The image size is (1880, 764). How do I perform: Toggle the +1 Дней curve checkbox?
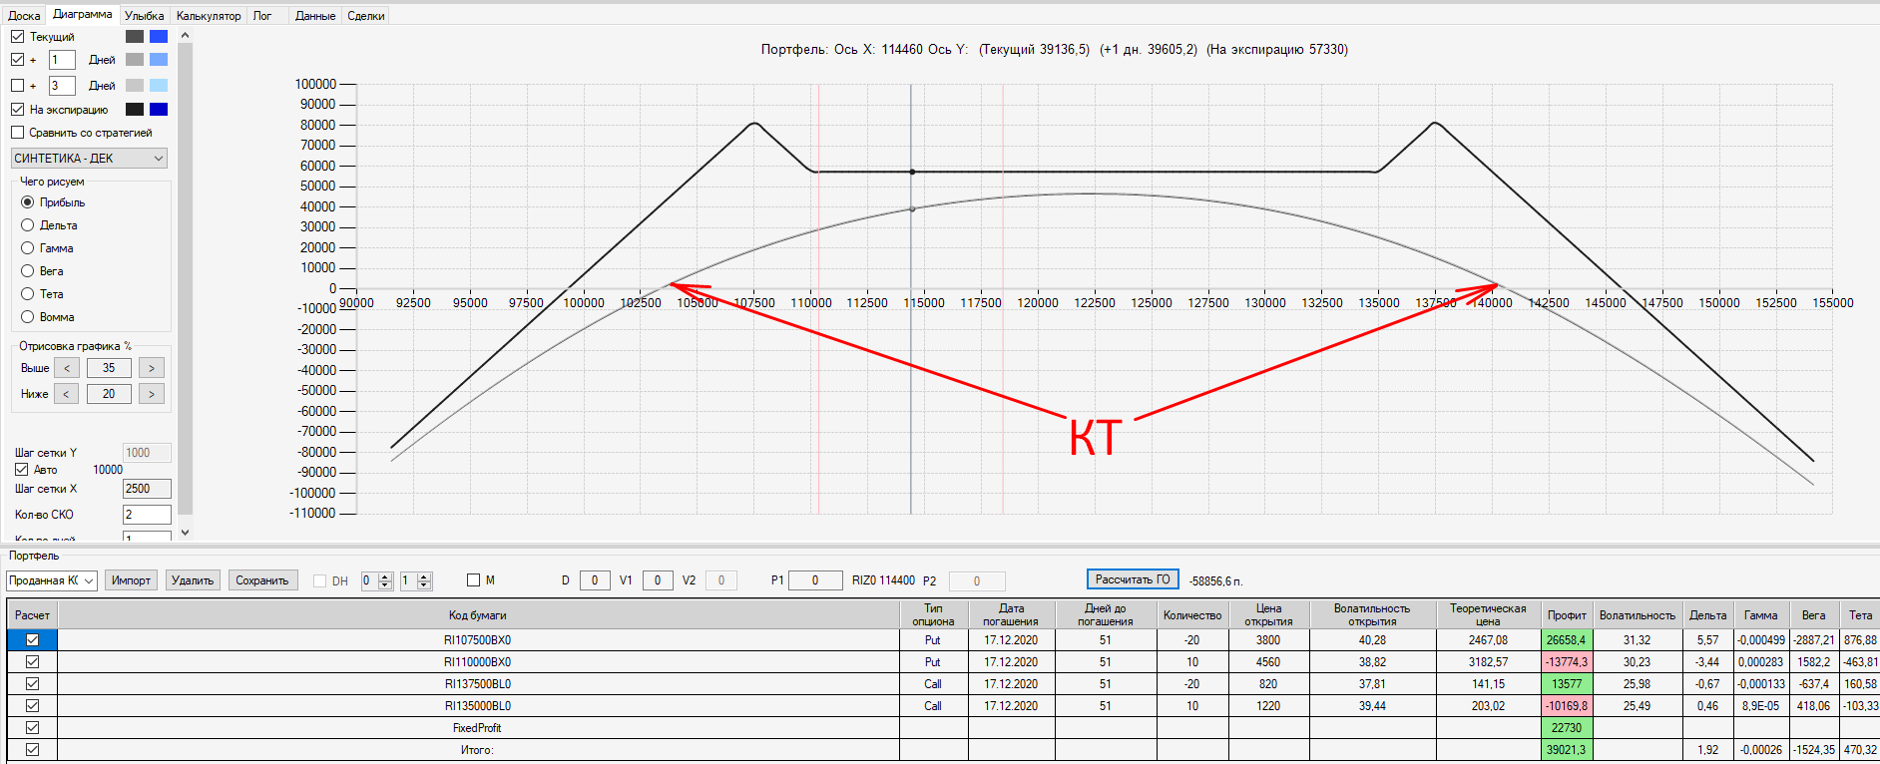pos(18,60)
